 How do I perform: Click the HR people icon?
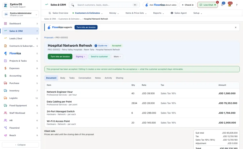[x=5, y=120]
